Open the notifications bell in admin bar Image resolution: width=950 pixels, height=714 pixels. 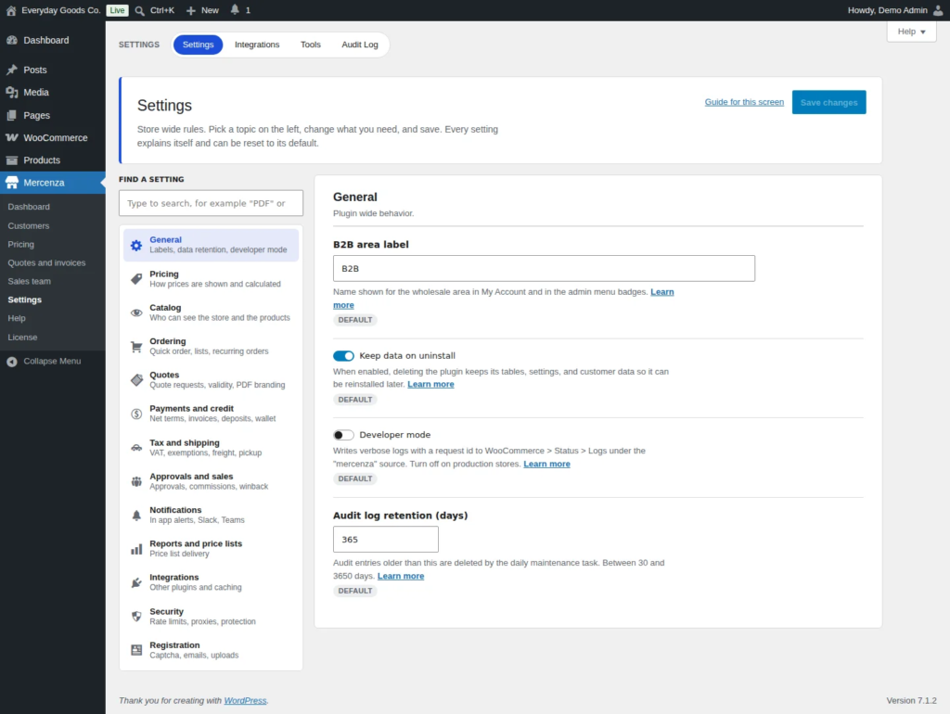click(x=235, y=9)
